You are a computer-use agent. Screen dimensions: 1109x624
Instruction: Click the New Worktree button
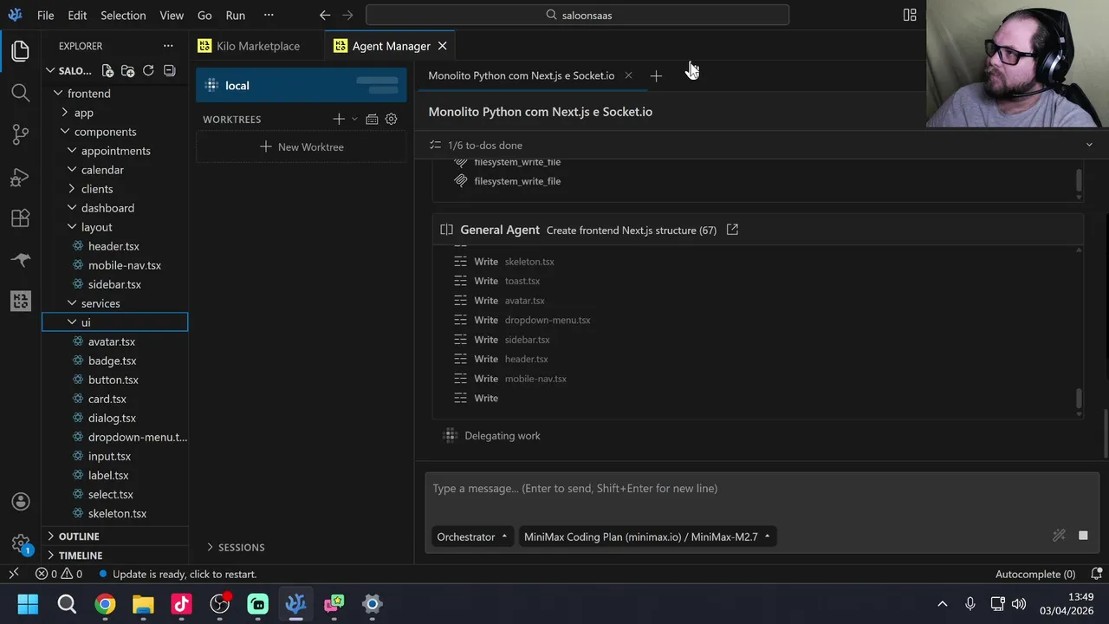(302, 146)
